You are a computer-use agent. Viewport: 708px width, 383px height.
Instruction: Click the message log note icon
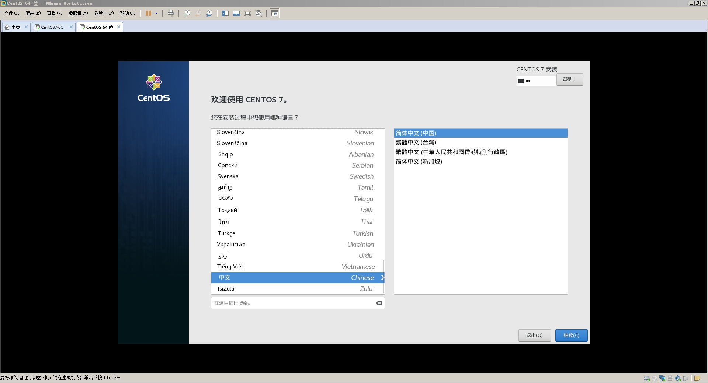click(697, 378)
